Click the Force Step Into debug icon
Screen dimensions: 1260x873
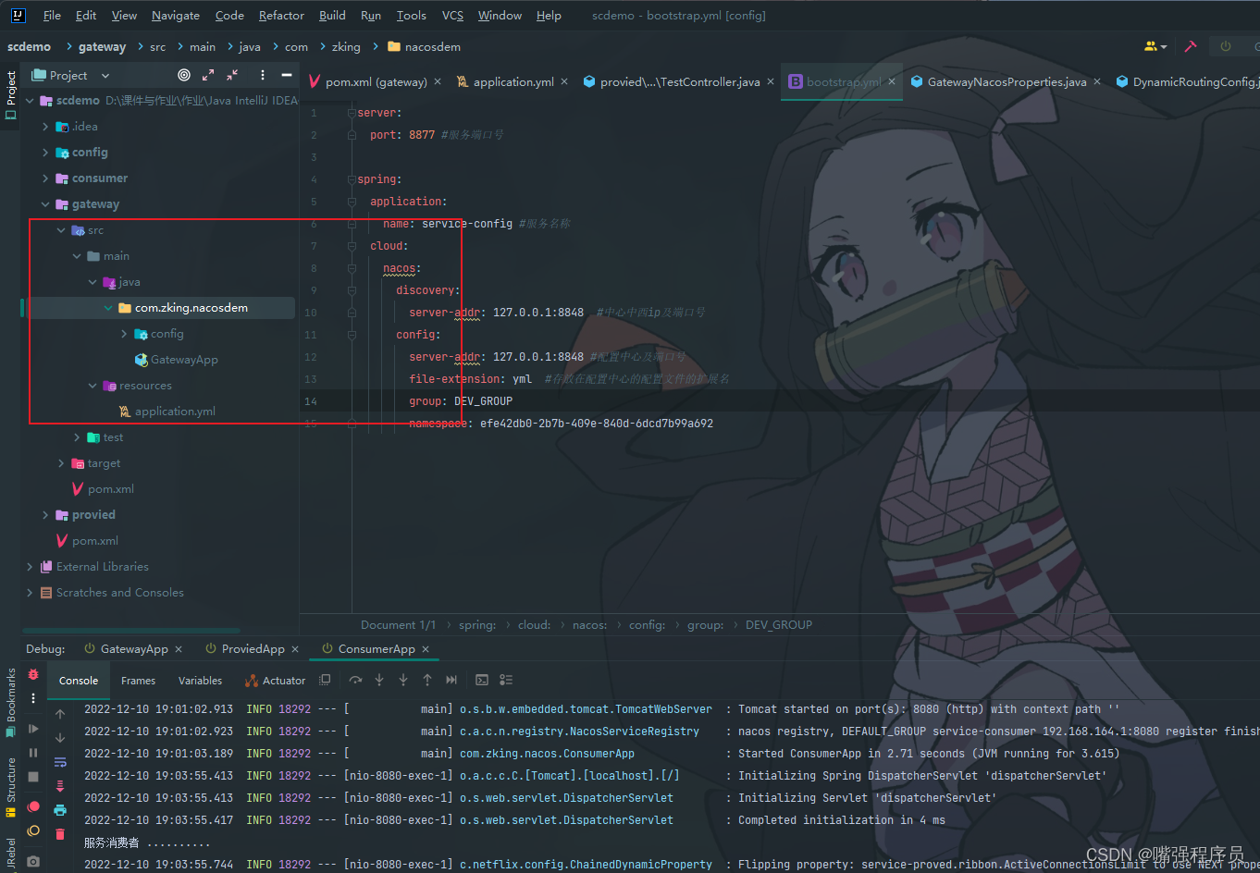(x=403, y=680)
